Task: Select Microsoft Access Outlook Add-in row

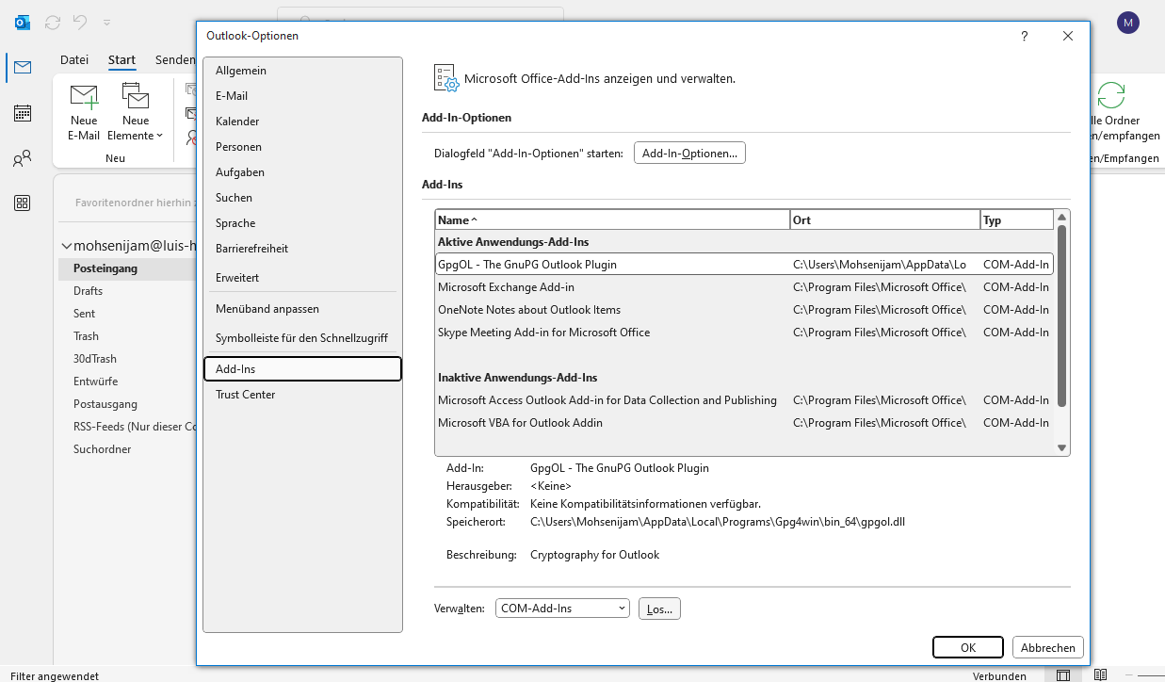Action: 744,400
